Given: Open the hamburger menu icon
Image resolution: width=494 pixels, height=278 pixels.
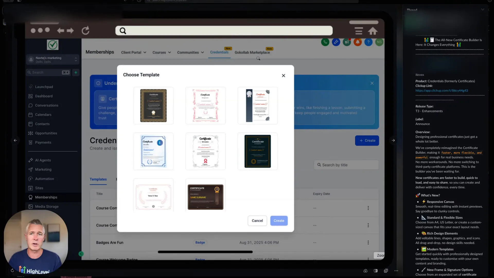Looking at the screenshot, I should coord(359,31).
